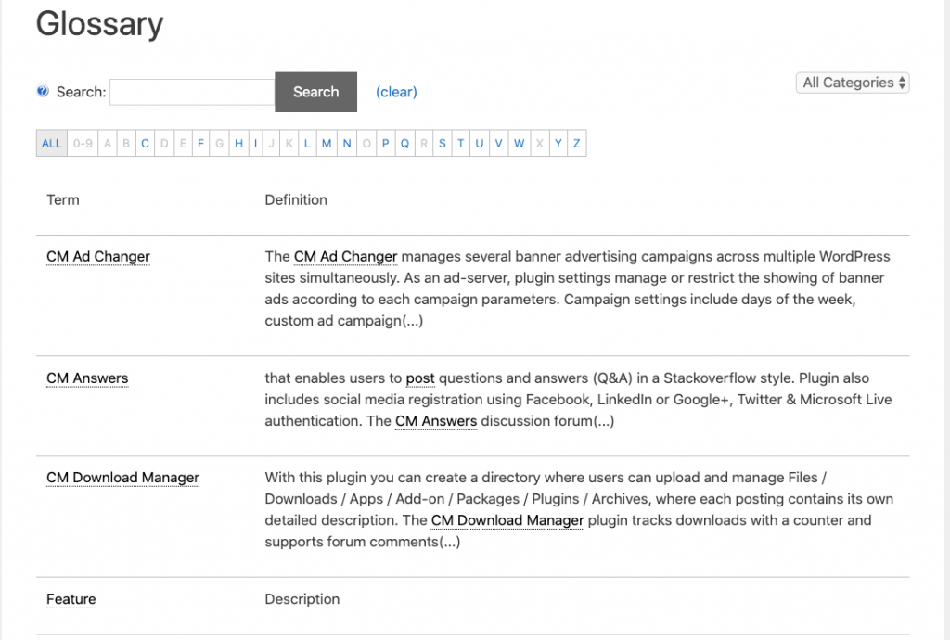Click the Search button
Viewport: 950px width, 640px height.
[315, 92]
